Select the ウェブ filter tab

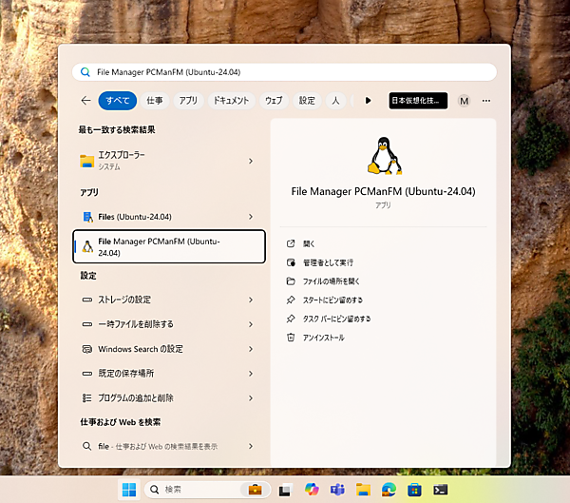[274, 100]
